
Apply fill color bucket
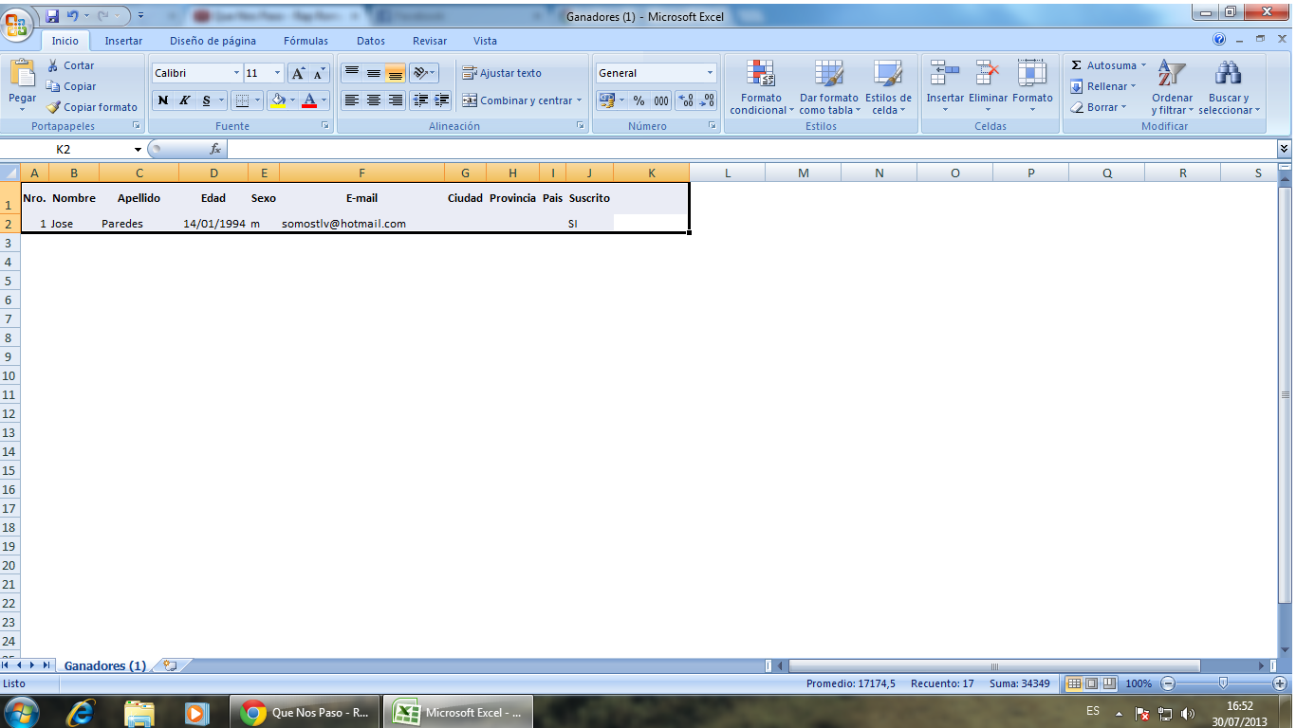pos(277,100)
